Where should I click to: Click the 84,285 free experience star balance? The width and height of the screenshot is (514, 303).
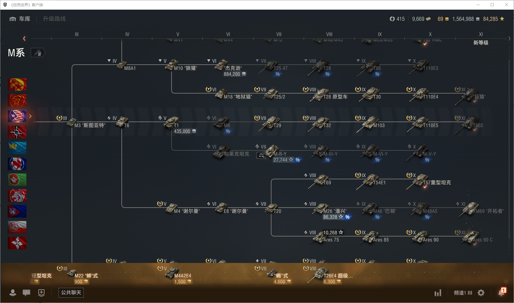pyautogui.click(x=493, y=19)
